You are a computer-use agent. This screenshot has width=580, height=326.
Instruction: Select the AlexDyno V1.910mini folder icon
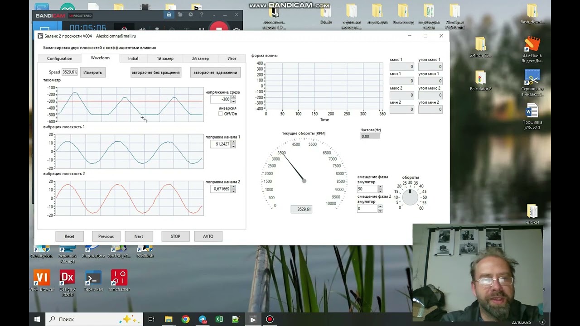coord(454,16)
